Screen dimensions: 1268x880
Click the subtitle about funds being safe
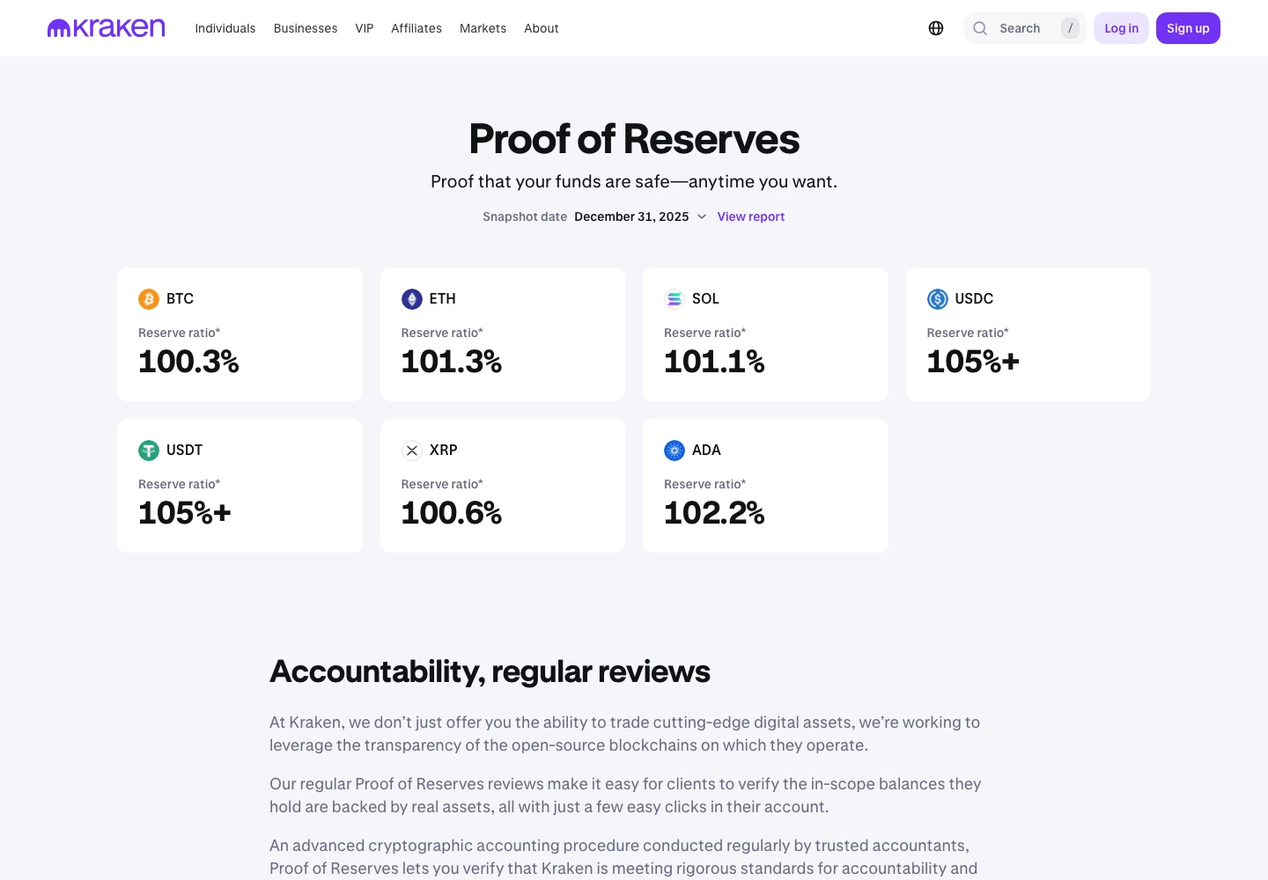pyautogui.click(x=634, y=181)
